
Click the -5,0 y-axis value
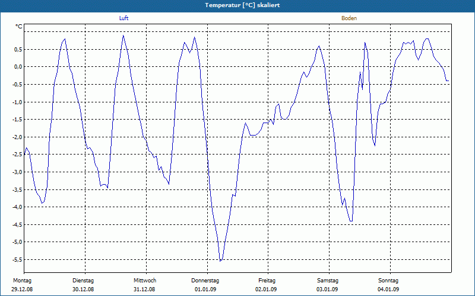tap(17, 242)
